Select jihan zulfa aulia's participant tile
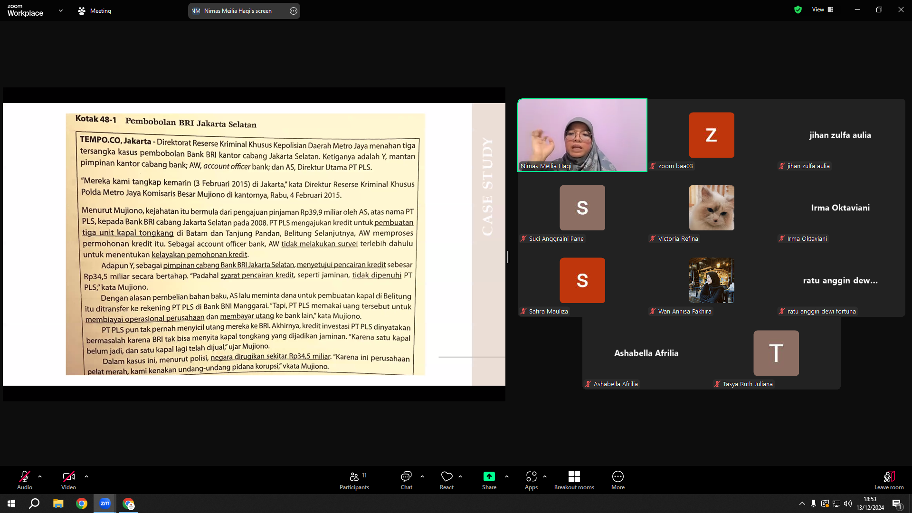The height and width of the screenshot is (513, 912). click(x=841, y=135)
